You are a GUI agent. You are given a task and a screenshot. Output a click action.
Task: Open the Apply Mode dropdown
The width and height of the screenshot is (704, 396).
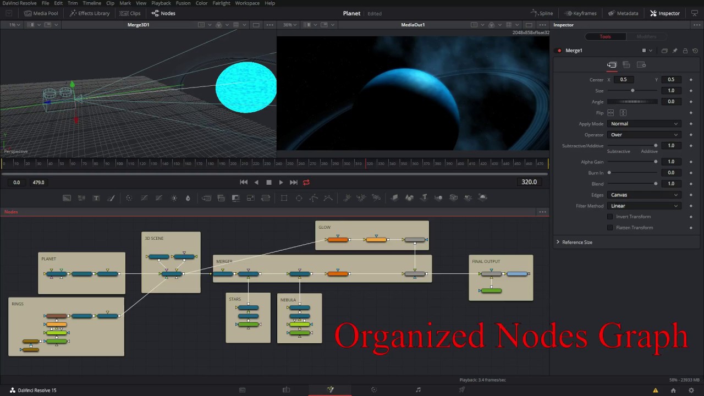pyautogui.click(x=644, y=124)
